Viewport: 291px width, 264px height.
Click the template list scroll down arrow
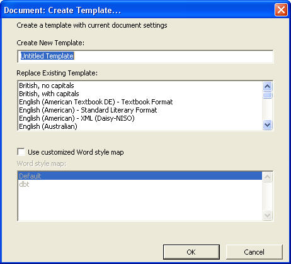[267, 125]
